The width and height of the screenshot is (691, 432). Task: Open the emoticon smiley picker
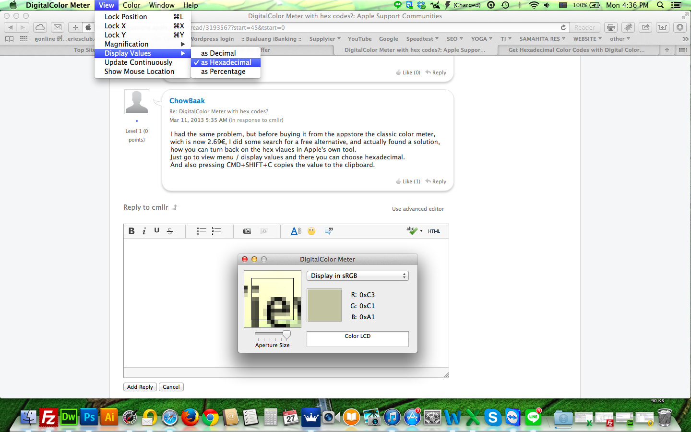(312, 231)
